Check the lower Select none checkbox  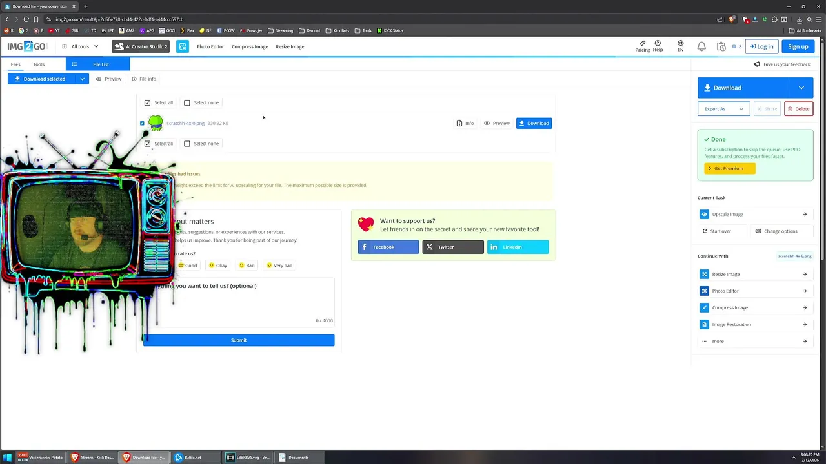tap(187, 144)
